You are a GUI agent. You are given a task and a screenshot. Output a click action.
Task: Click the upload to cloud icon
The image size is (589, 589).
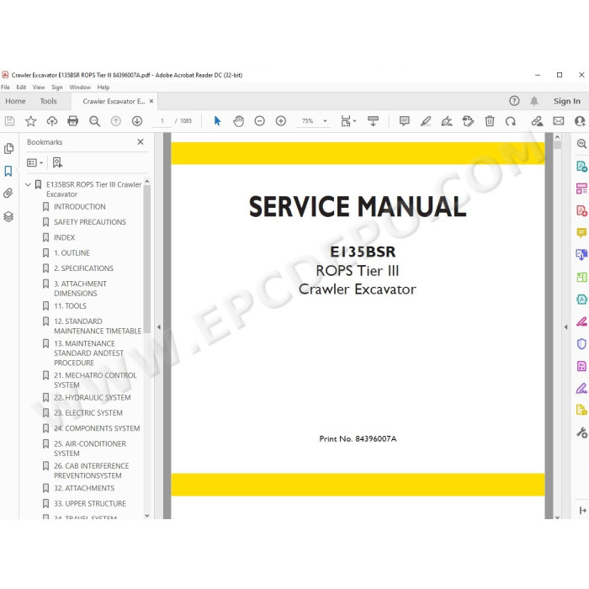coord(52,121)
